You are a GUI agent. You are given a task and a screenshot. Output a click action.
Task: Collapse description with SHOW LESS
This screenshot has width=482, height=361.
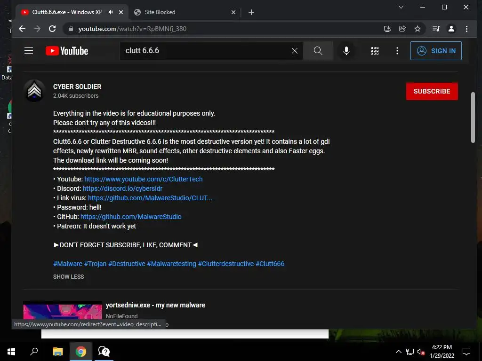pyautogui.click(x=68, y=276)
